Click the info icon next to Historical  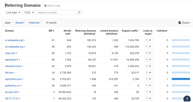coord(40,22)
